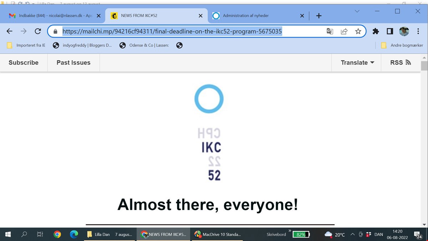Click the vertical scrollbar thumb
Viewport: 428px width, 241px height.
(x=424, y=66)
